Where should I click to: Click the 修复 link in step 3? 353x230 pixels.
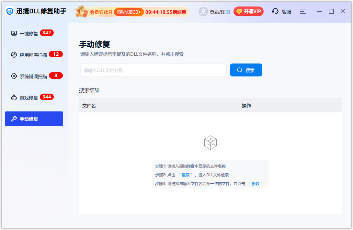coord(256,183)
